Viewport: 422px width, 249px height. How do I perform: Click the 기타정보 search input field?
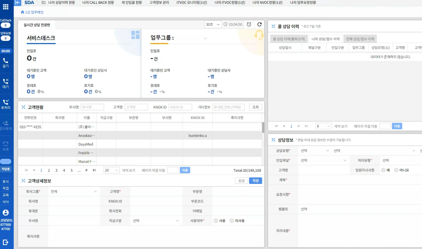point(229,107)
